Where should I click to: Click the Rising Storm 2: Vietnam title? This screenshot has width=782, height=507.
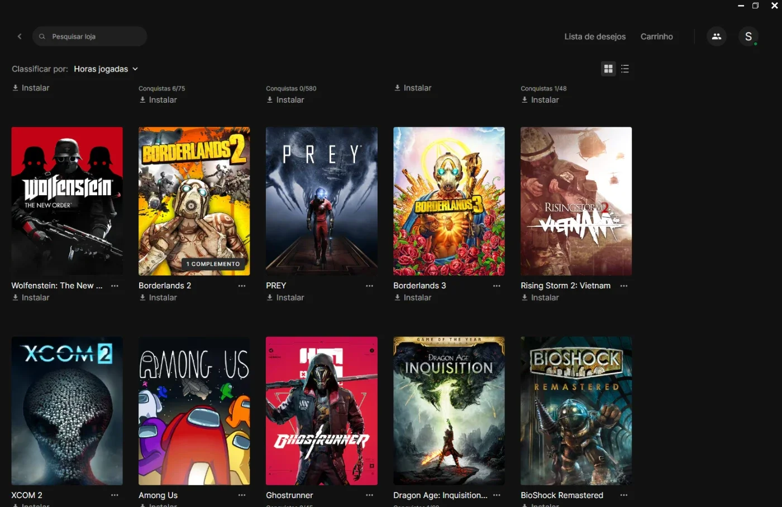pos(566,286)
